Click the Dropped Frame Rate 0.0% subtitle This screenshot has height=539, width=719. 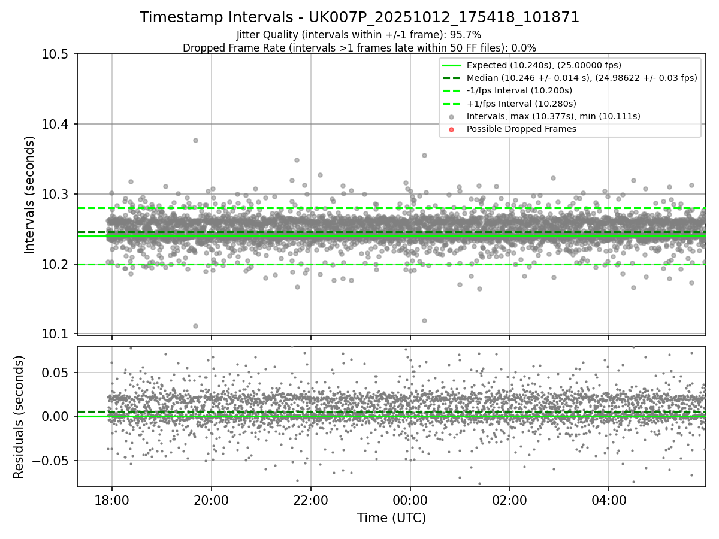(x=359, y=47)
